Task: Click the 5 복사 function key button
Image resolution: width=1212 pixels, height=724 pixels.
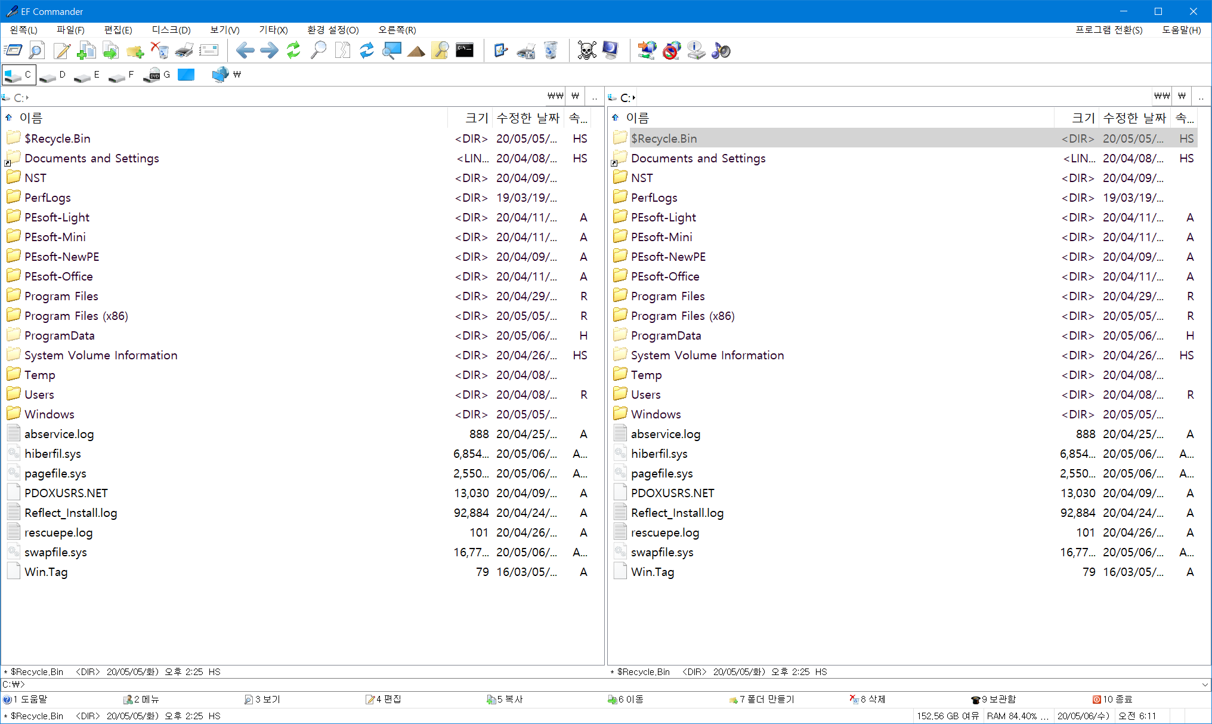Action: [x=505, y=700]
